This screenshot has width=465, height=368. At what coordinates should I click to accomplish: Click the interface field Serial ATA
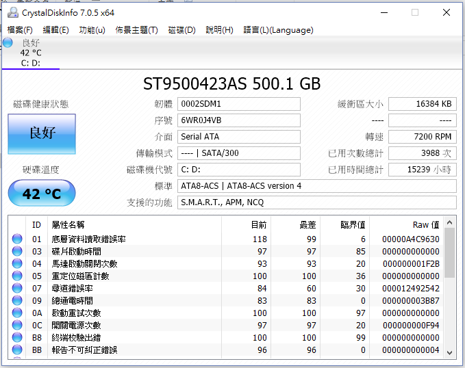[239, 137]
